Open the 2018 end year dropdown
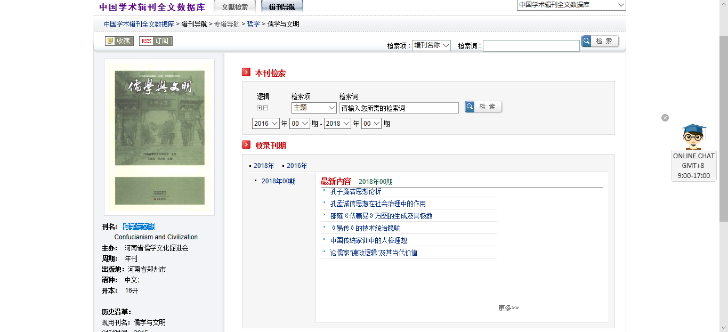Image resolution: width=728 pixels, height=332 pixels. pos(338,124)
